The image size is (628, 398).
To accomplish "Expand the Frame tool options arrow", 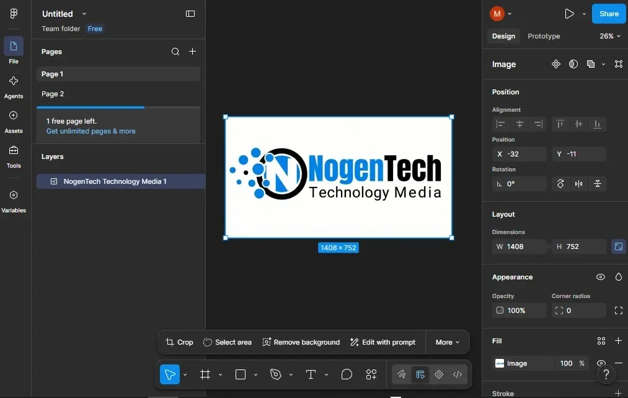I will point(220,375).
